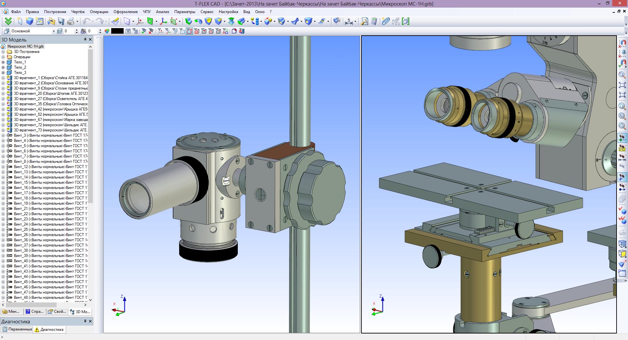Select Микроскоп МС-1Н.grb root item
This screenshot has height=340, width=628.
point(26,46)
